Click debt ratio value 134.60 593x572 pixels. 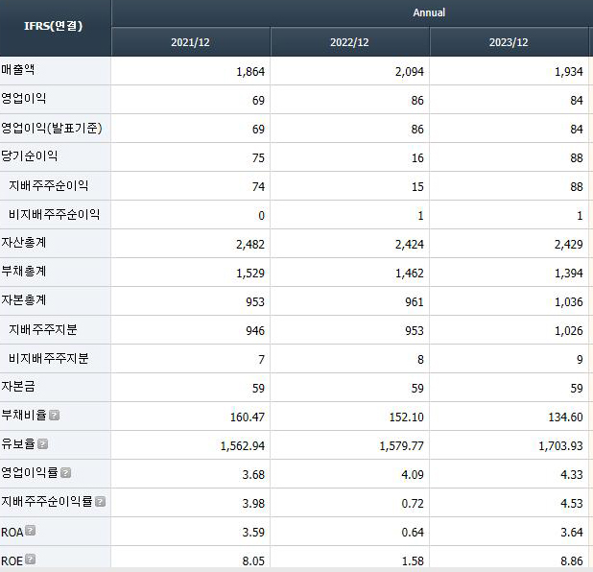566,417
